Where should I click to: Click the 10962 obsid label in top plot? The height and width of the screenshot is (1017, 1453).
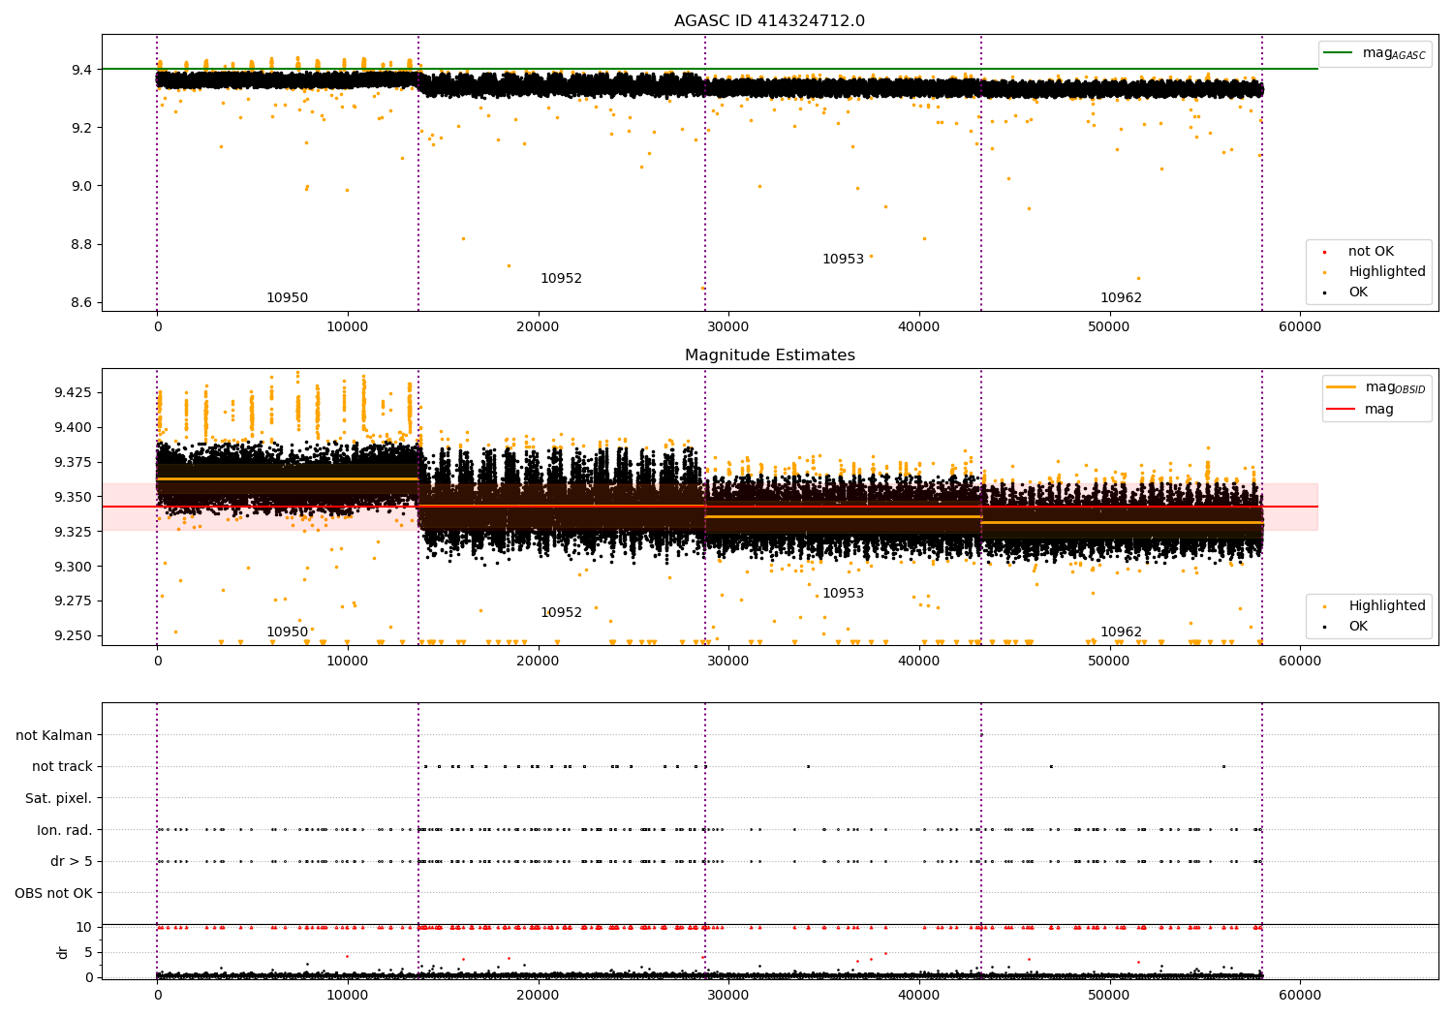1121,298
